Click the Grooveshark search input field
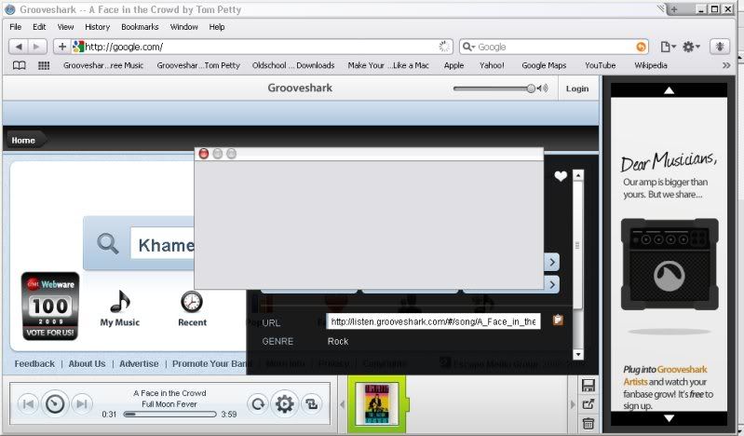744x436 pixels. pos(162,245)
